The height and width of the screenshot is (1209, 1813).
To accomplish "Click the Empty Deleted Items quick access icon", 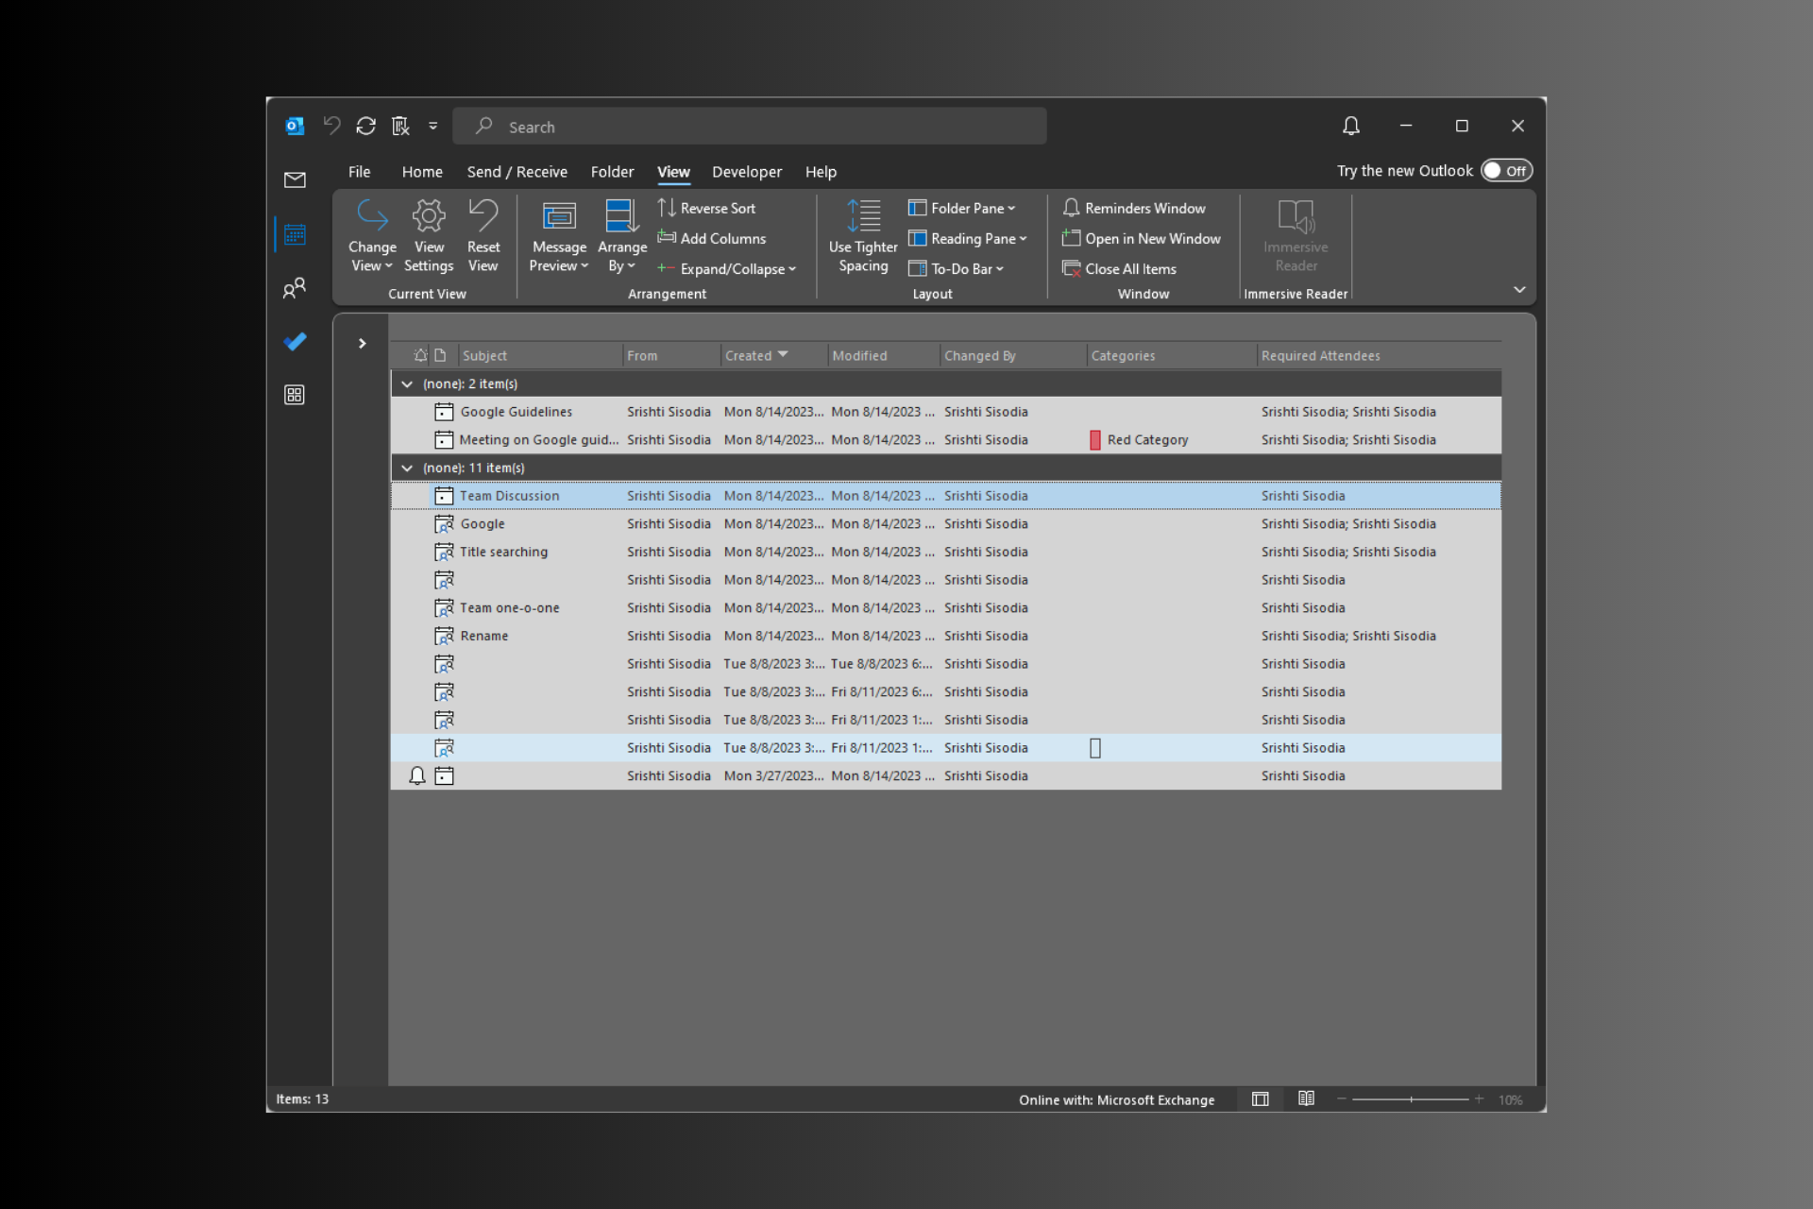I will point(400,126).
